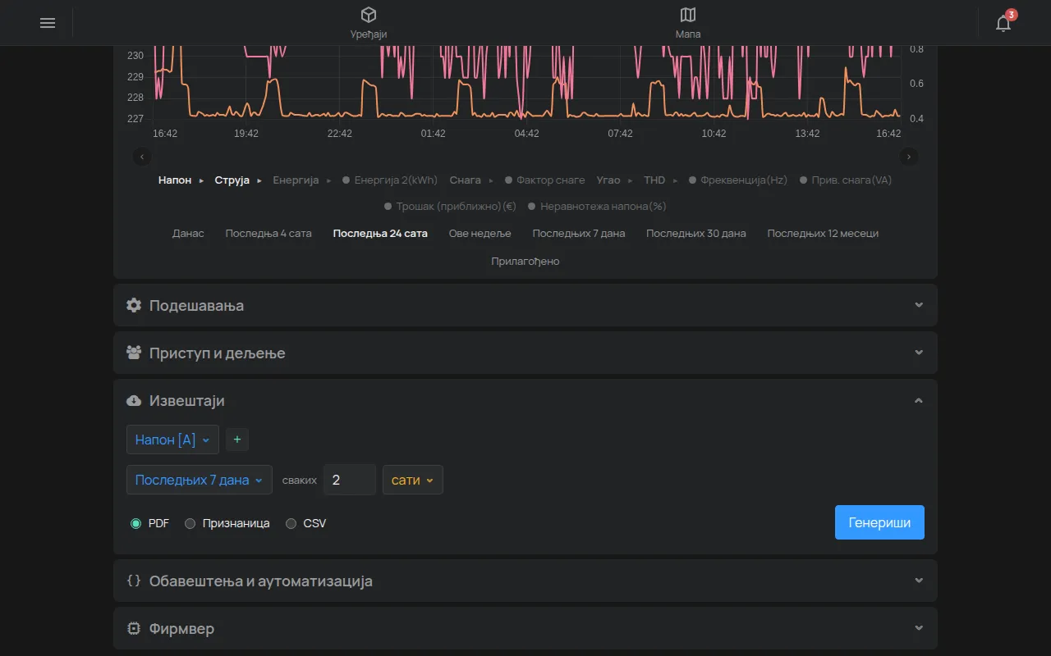Click the Приступ и дељење users icon
This screenshot has height=656, width=1051.
tap(134, 353)
